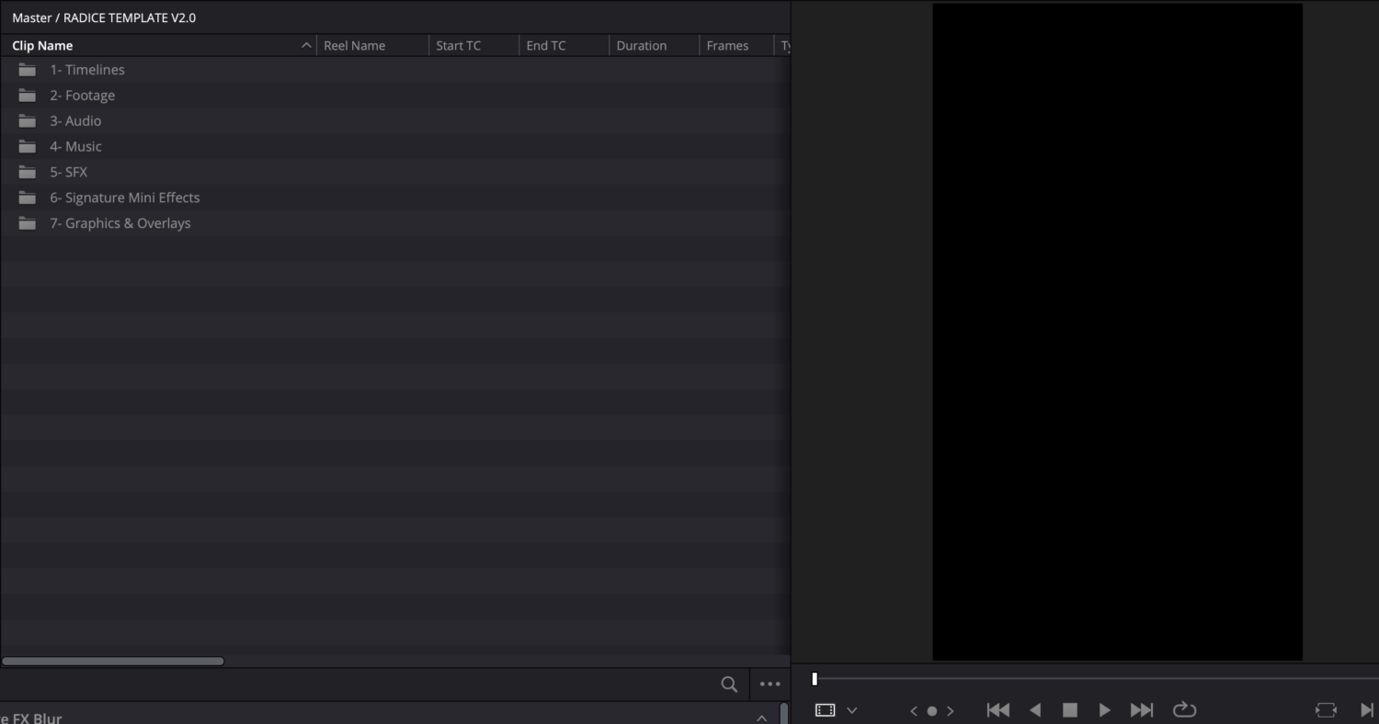This screenshot has width=1379, height=724.
Task: Open media pool options three-dot menu
Action: point(770,684)
